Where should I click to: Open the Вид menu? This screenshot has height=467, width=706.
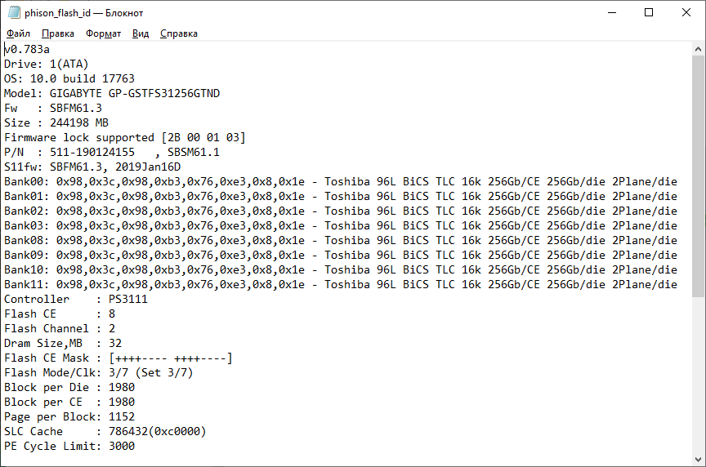click(141, 33)
